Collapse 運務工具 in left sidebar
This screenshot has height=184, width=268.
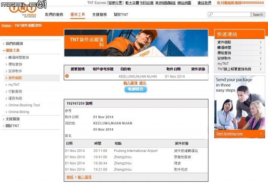pos(12,50)
